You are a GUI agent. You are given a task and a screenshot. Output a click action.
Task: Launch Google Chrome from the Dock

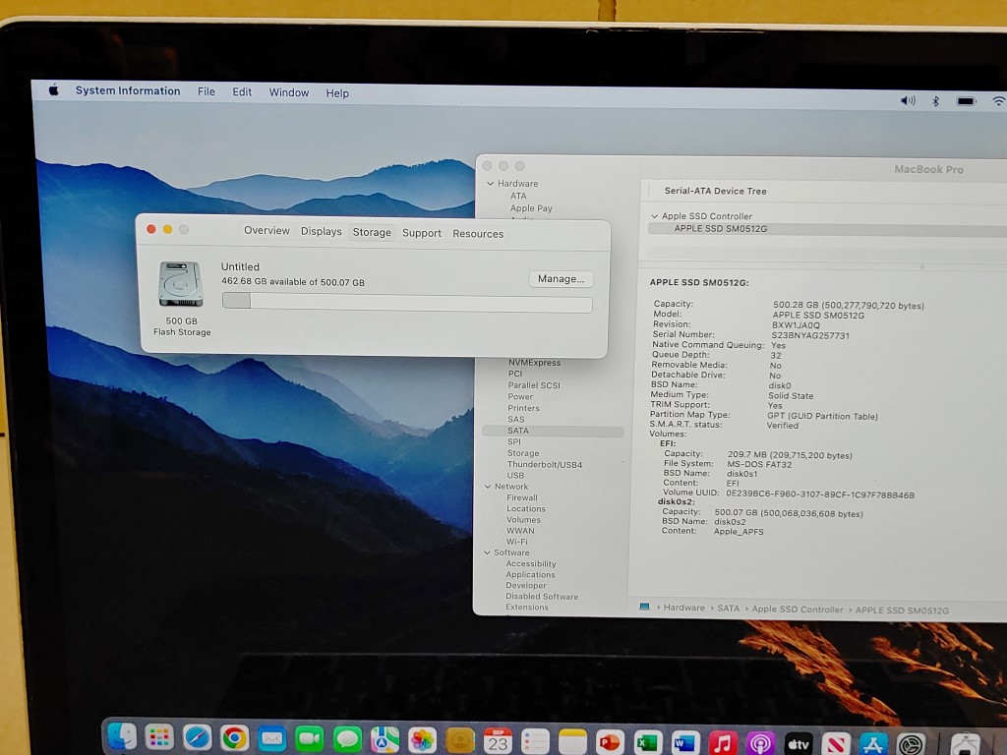click(234, 738)
